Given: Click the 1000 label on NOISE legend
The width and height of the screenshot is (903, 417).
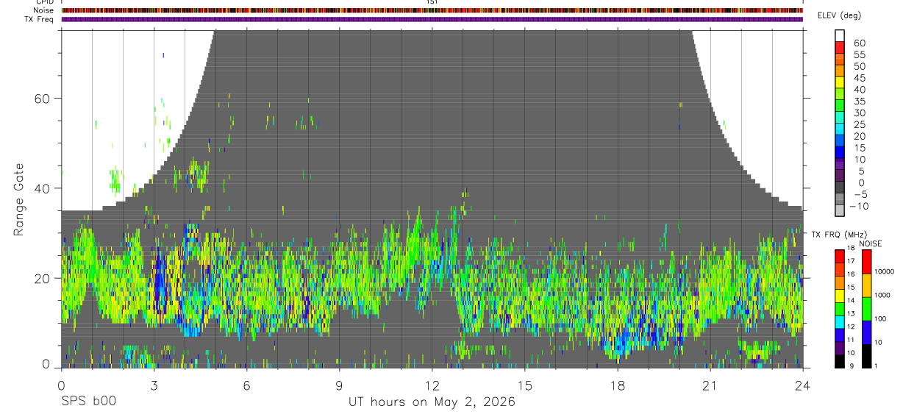Looking at the screenshot, I should click(883, 295).
